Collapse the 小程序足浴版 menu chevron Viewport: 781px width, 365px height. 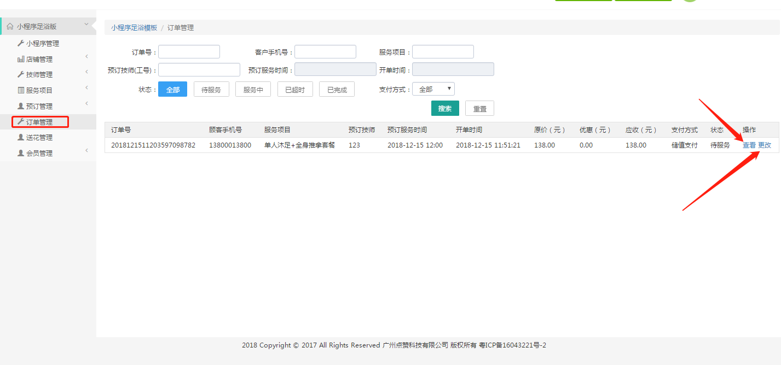click(86, 24)
